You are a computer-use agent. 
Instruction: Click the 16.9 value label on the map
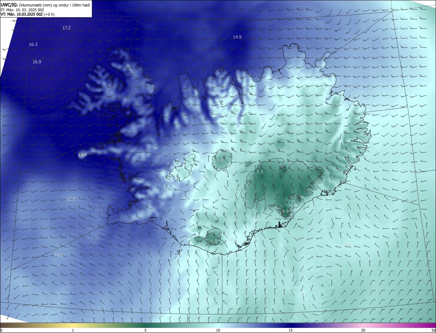pyautogui.click(x=37, y=62)
